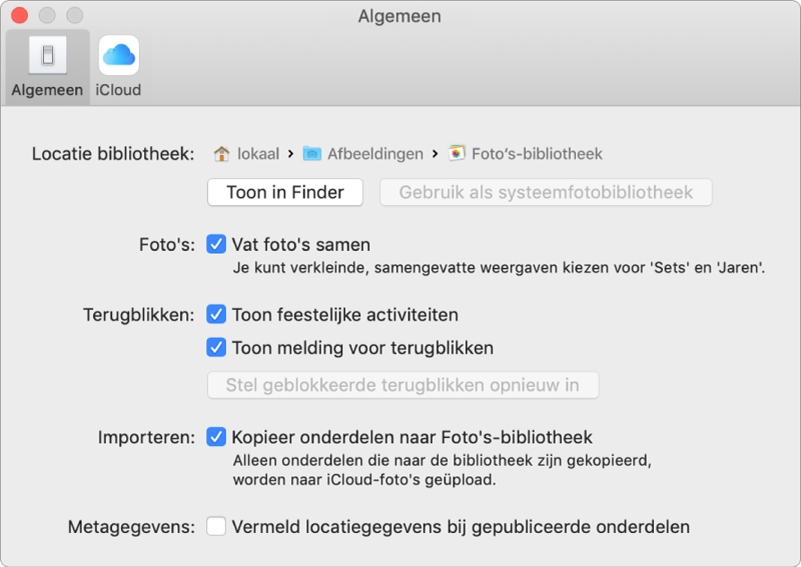Viewport: 801px width, 567px height.
Task: Click the home icon next to 'lokaal'
Action: (x=220, y=152)
